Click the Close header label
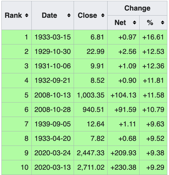Image resolution: width=169 pixels, height=175 pixels. pos(87,15)
